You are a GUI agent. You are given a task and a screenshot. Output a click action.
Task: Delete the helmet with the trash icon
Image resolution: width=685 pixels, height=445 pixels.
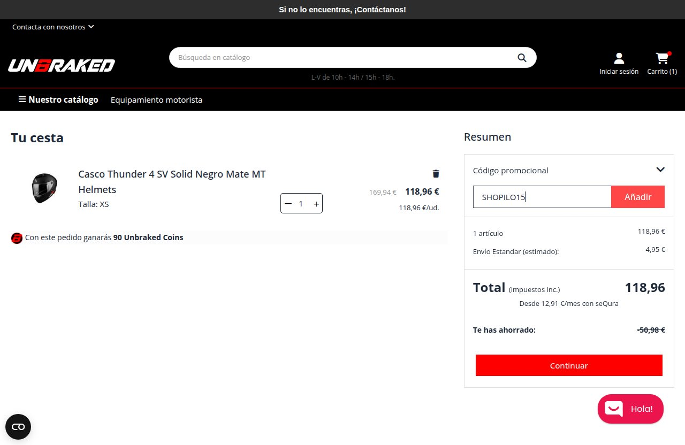coord(436,173)
